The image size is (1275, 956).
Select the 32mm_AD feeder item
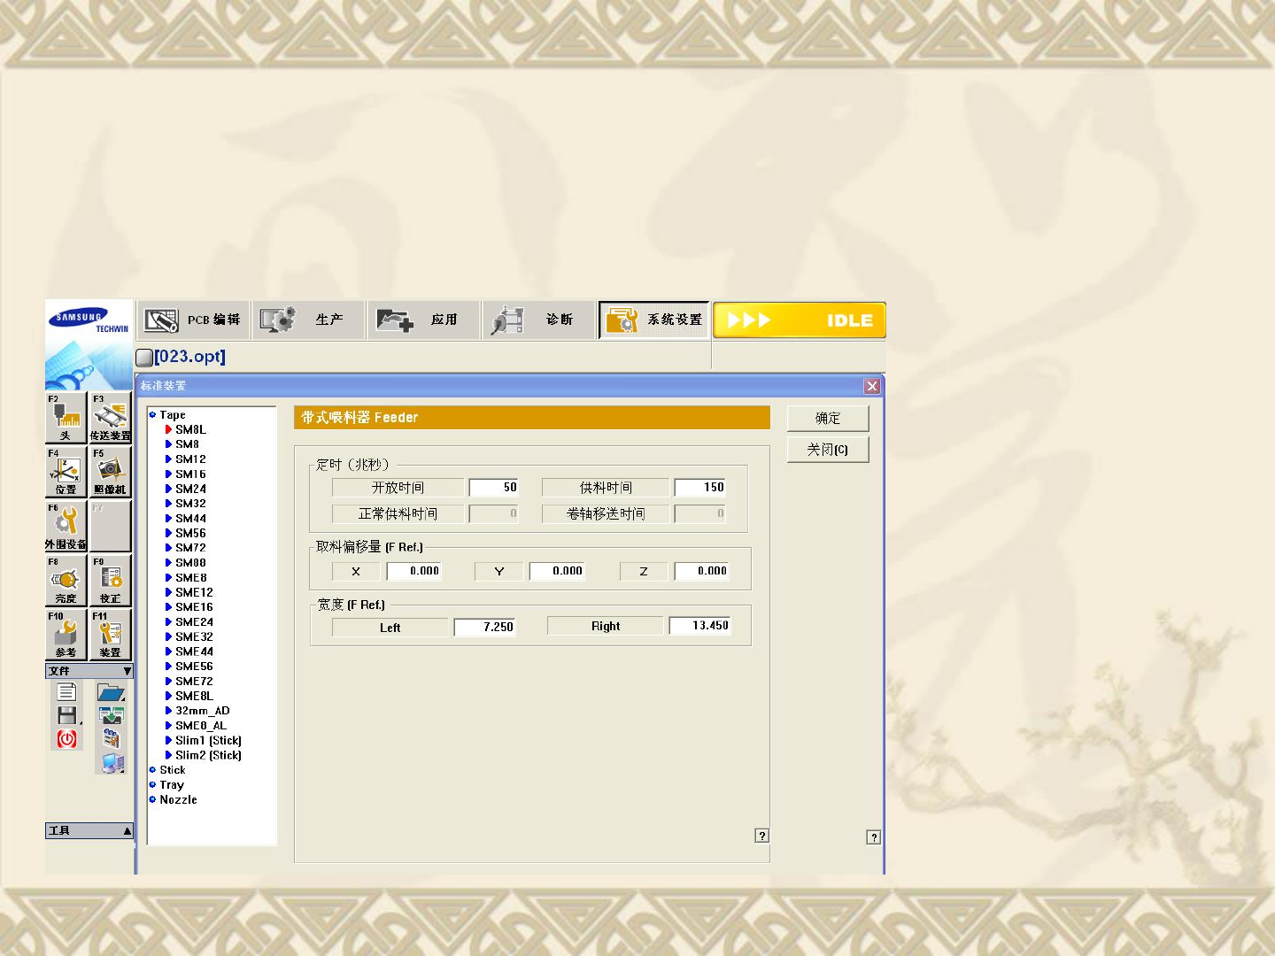202,711
